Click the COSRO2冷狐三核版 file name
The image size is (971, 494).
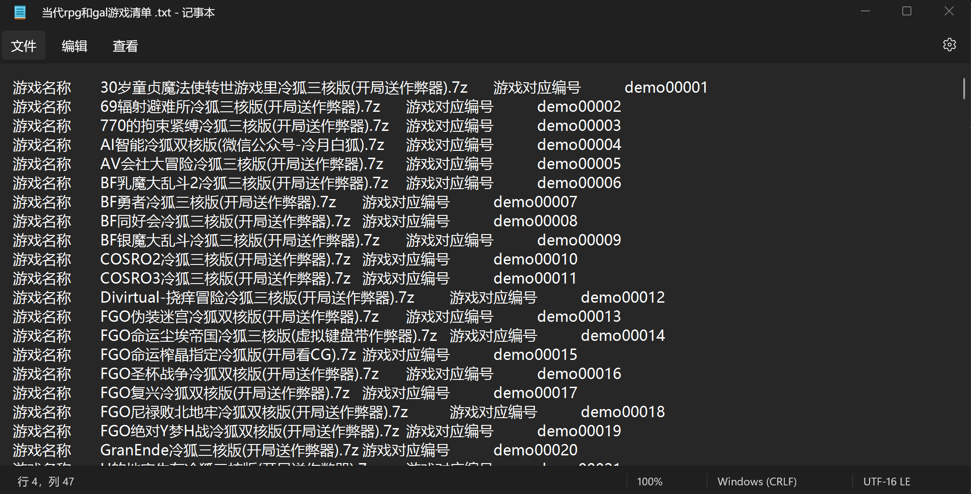225,259
